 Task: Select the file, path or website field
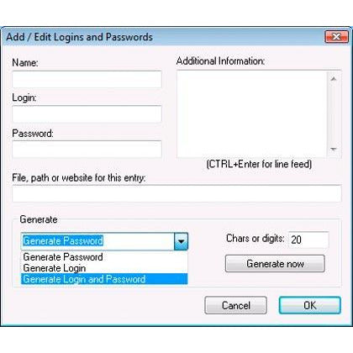tap(176, 193)
